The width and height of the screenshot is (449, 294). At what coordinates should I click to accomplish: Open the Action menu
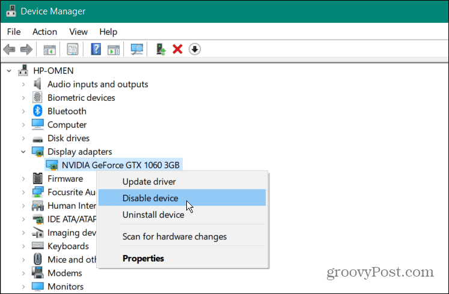(44, 32)
